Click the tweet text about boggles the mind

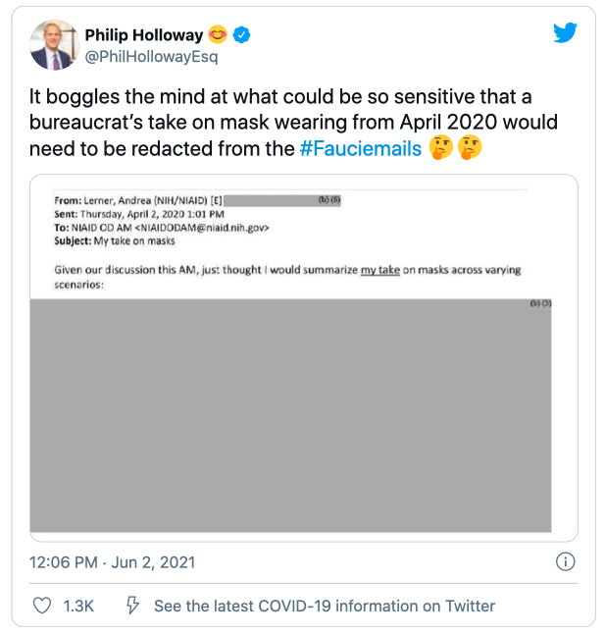tap(293, 123)
